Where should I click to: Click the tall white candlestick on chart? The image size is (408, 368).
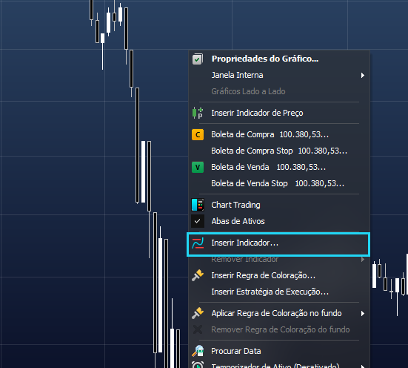tap(160, 295)
